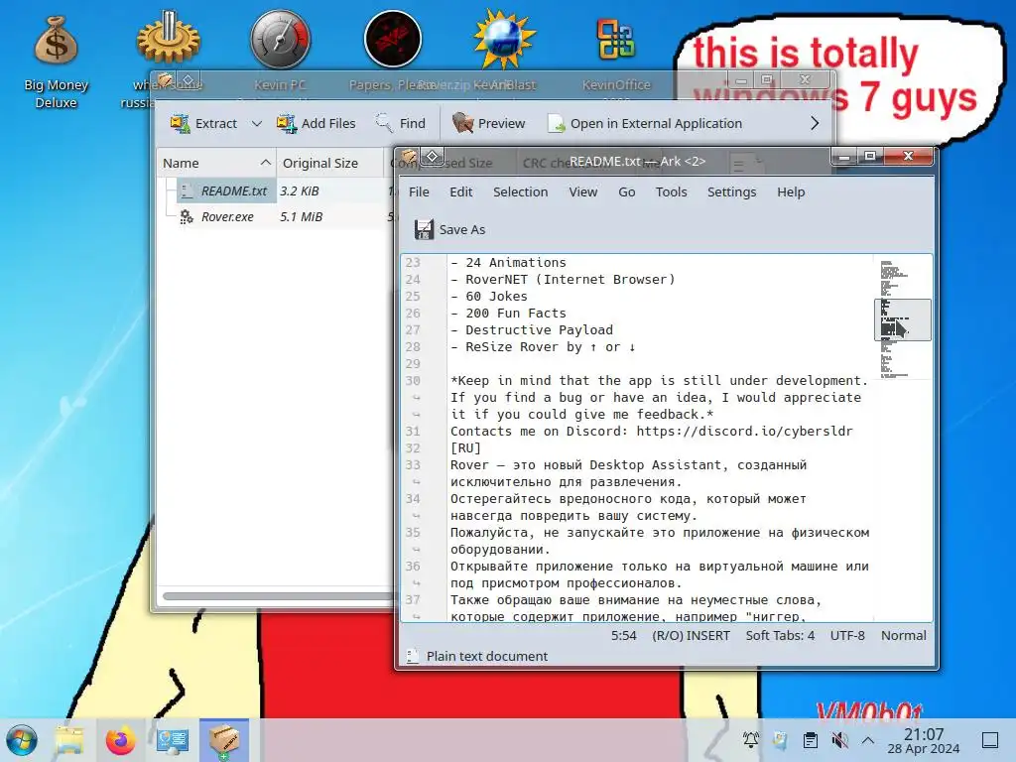The image size is (1016, 762).
Task: Click the Rover.zip Ark window pin icon
Action: (188, 80)
